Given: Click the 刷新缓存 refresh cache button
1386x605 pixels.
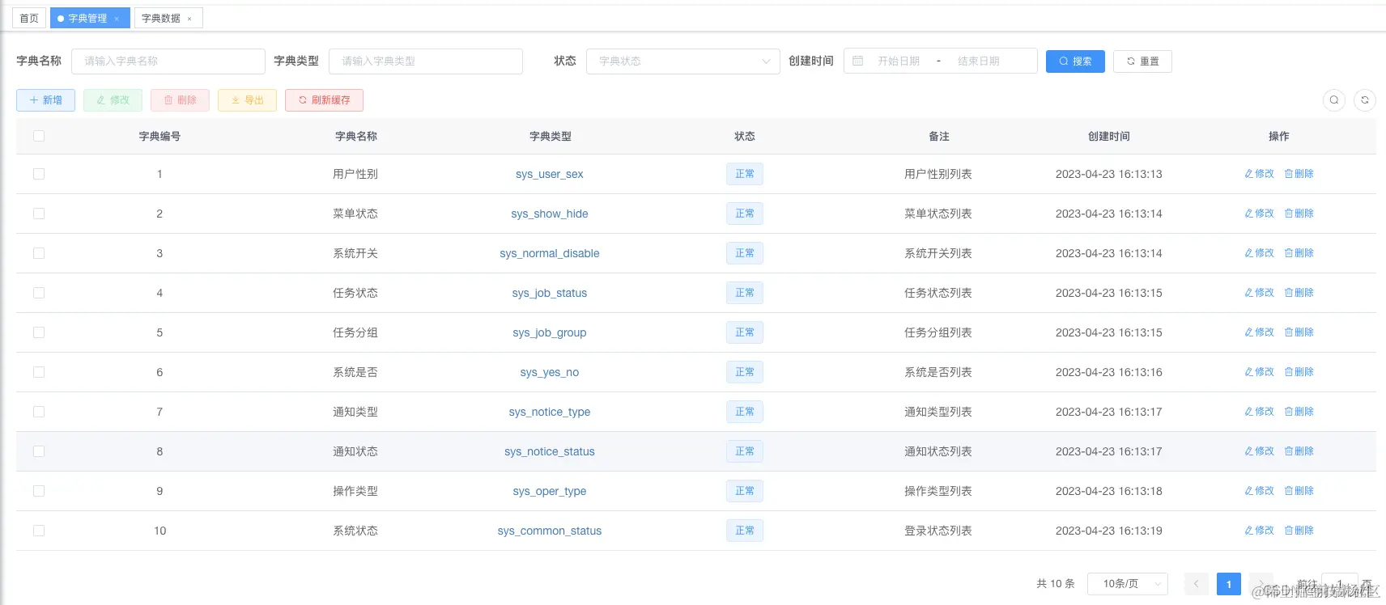Looking at the screenshot, I should click(324, 100).
